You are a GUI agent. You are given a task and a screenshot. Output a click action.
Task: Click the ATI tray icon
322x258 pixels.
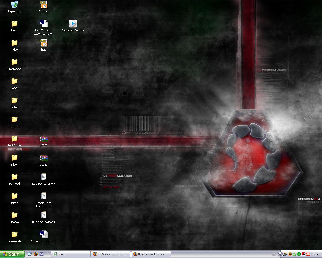[308, 254]
